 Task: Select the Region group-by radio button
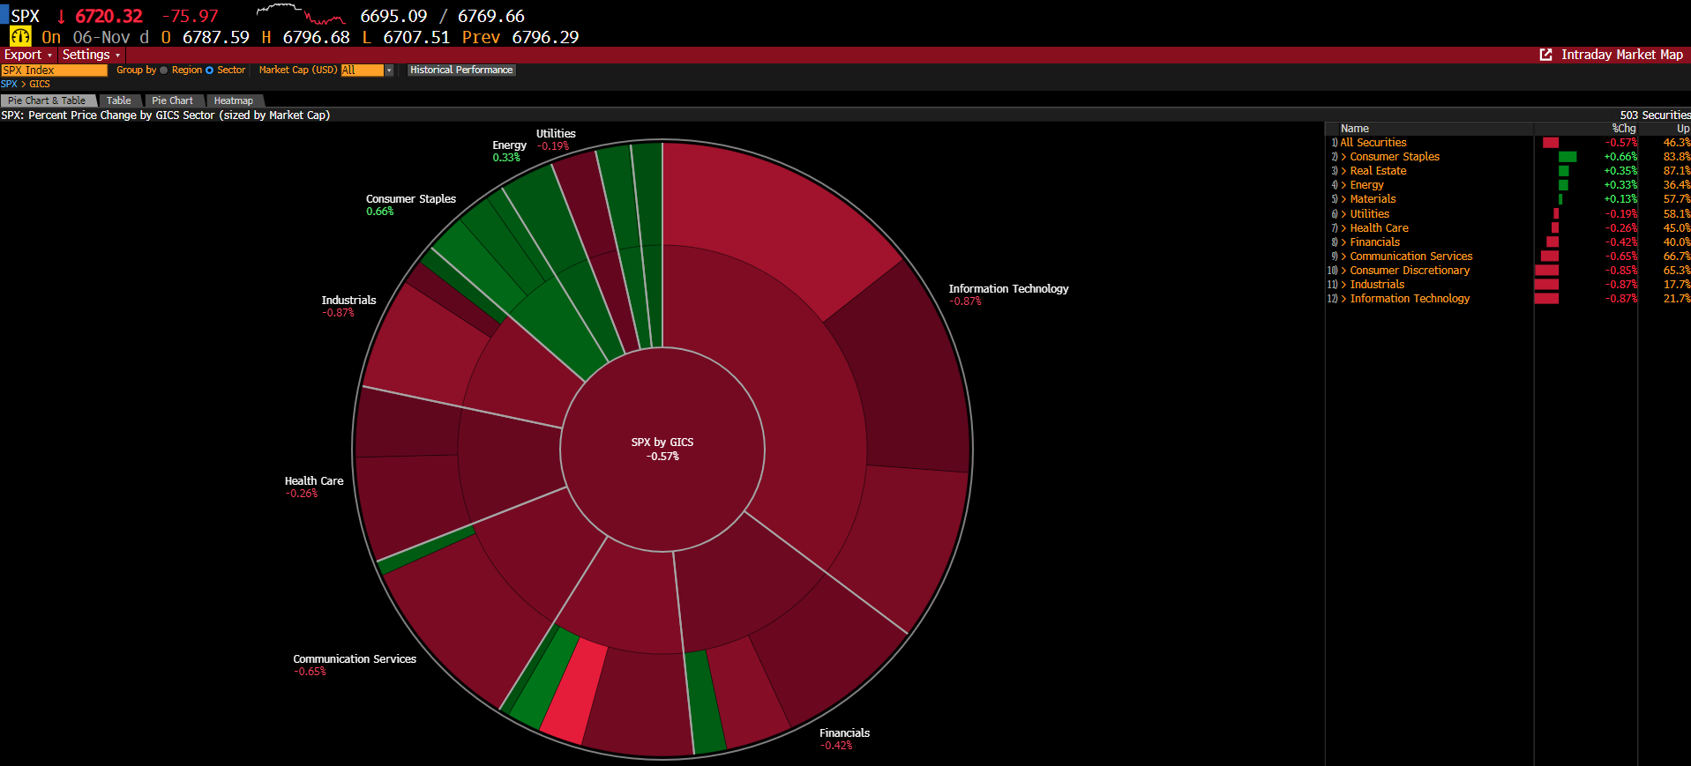coord(164,71)
